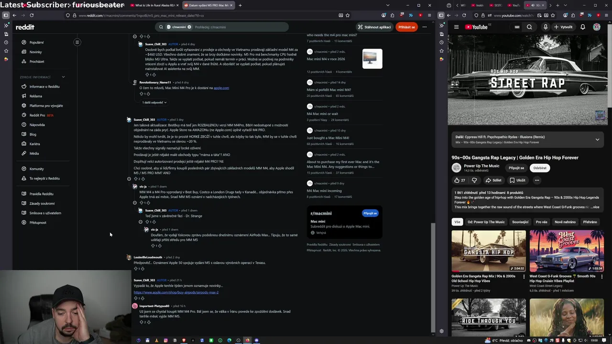Click the YouTube logo home link

tap(476, 27)
